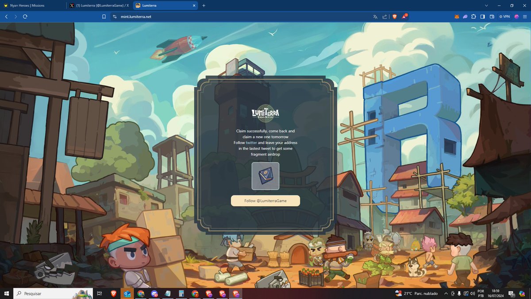Screen dimensions: 531x299
Task: Go back to the previous page
Action: 6,16
